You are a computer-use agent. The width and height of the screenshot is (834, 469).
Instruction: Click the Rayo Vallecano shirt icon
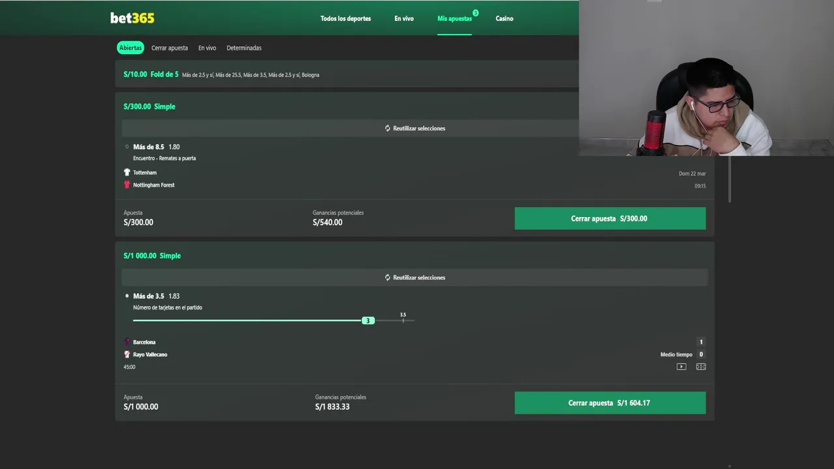coord(127,354)
